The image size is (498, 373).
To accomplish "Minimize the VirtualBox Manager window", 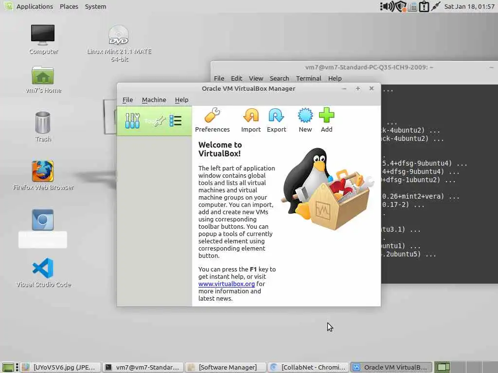I will pos(344,88).
